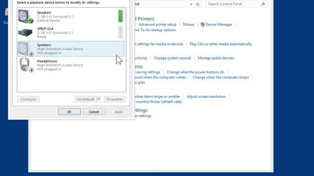Screen dimensions: 314x176
Task: Click Cancel in the Sound dialog
Action: (x=94, y=112)
